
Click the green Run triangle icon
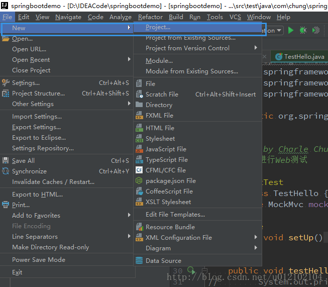(290, 30)
